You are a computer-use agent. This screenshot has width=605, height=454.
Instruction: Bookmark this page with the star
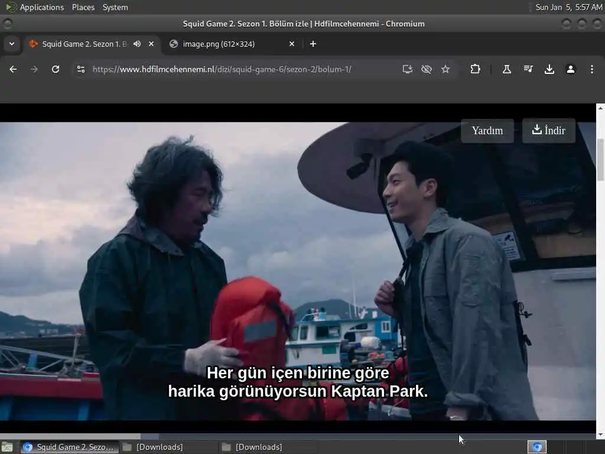coord(445,69)
